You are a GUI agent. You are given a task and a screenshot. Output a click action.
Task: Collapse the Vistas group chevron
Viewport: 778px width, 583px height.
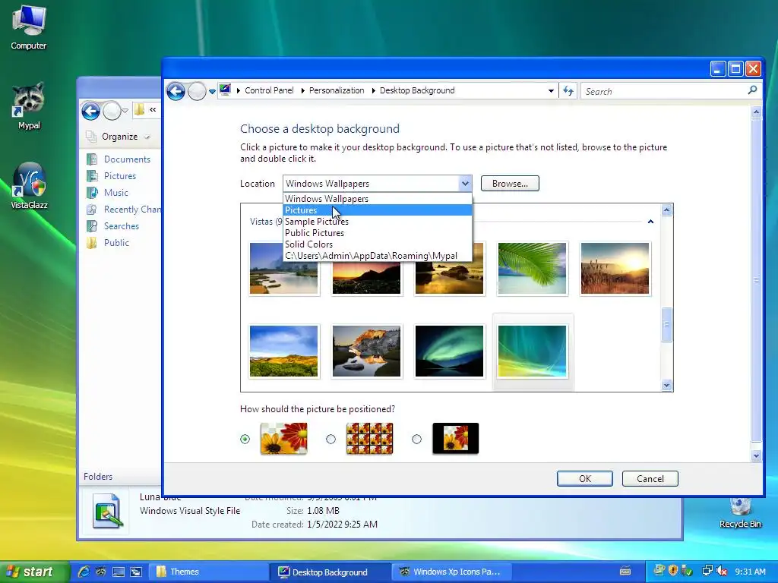pyautogui.click(x=650, y=222)
